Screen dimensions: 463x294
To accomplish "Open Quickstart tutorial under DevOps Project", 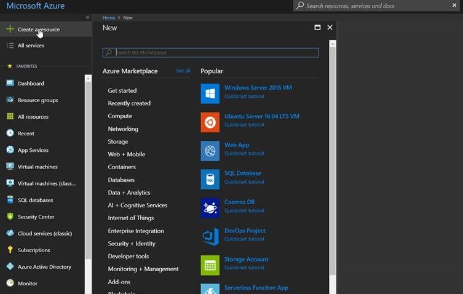I will [244, 239].
